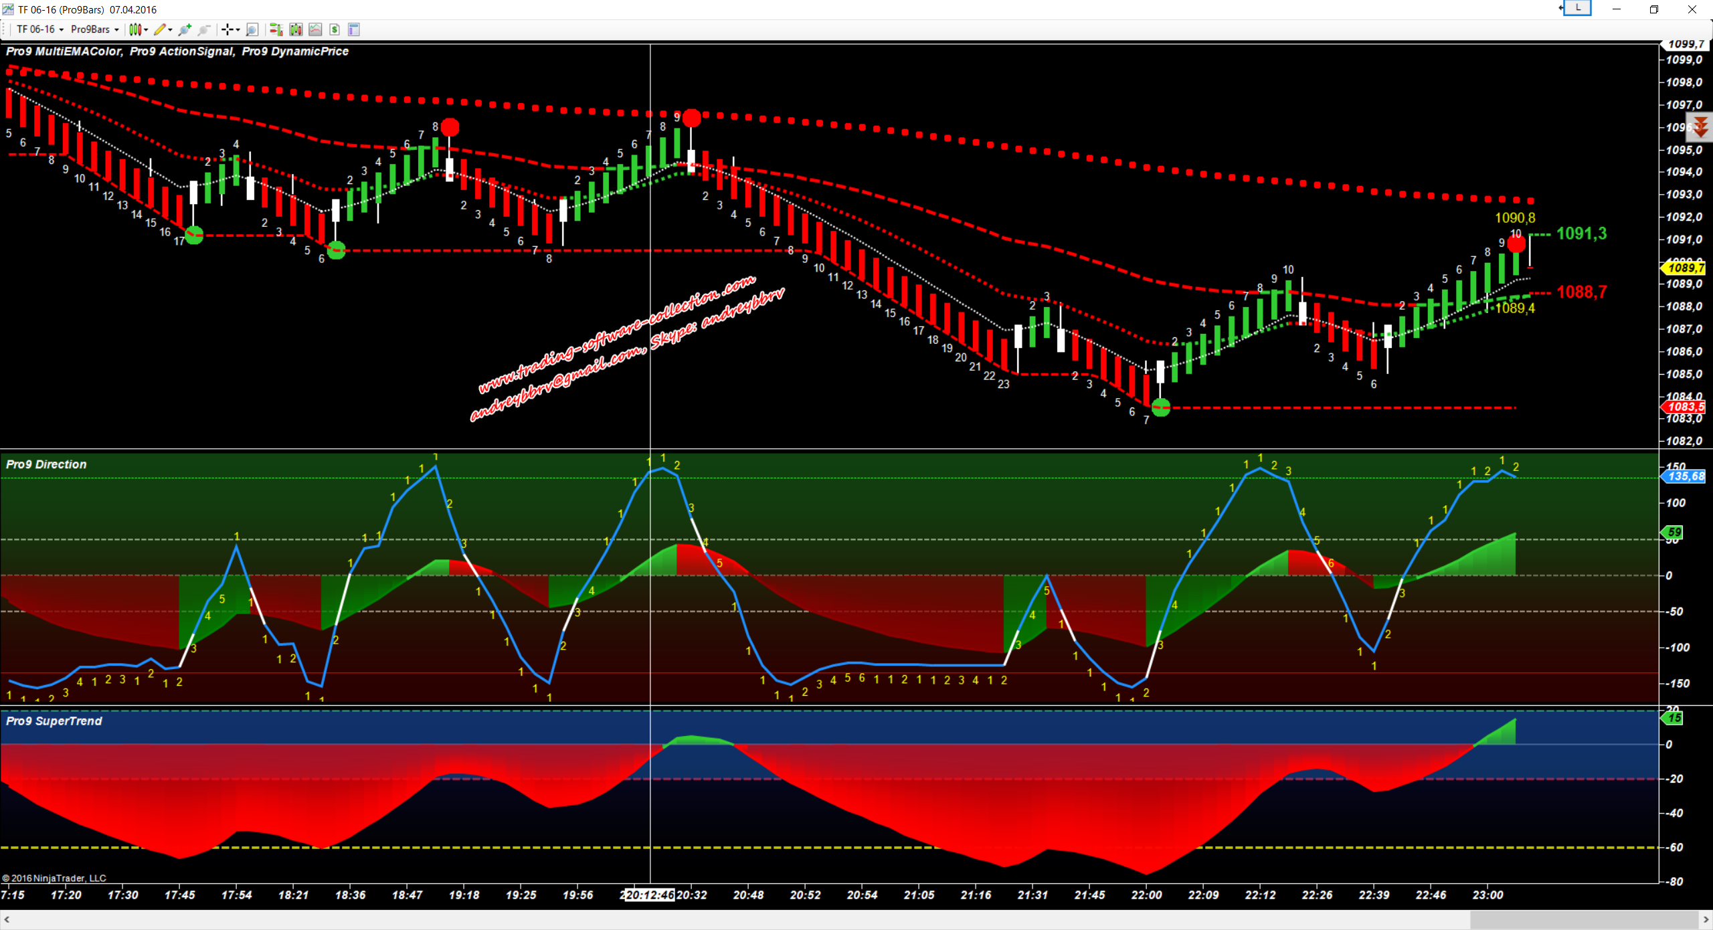This screenshot has height=930, width=1713.
Task: Click the Pro9 Direction panel label
Action: coord(46,464)
